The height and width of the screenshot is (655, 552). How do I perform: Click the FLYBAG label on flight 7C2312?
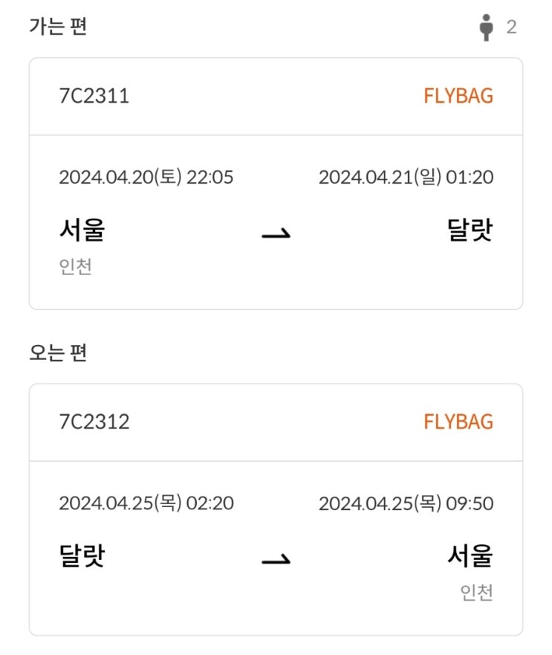click(458, 422)
